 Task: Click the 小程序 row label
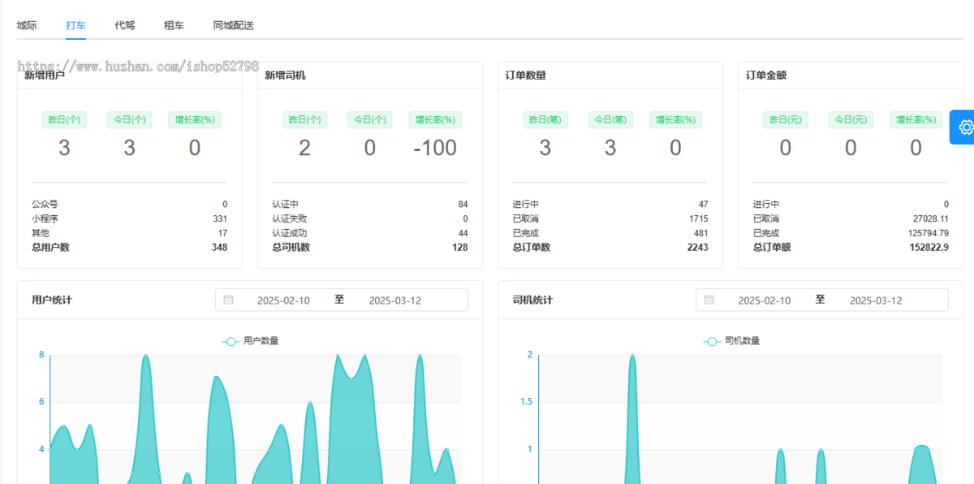pos(45,218)
